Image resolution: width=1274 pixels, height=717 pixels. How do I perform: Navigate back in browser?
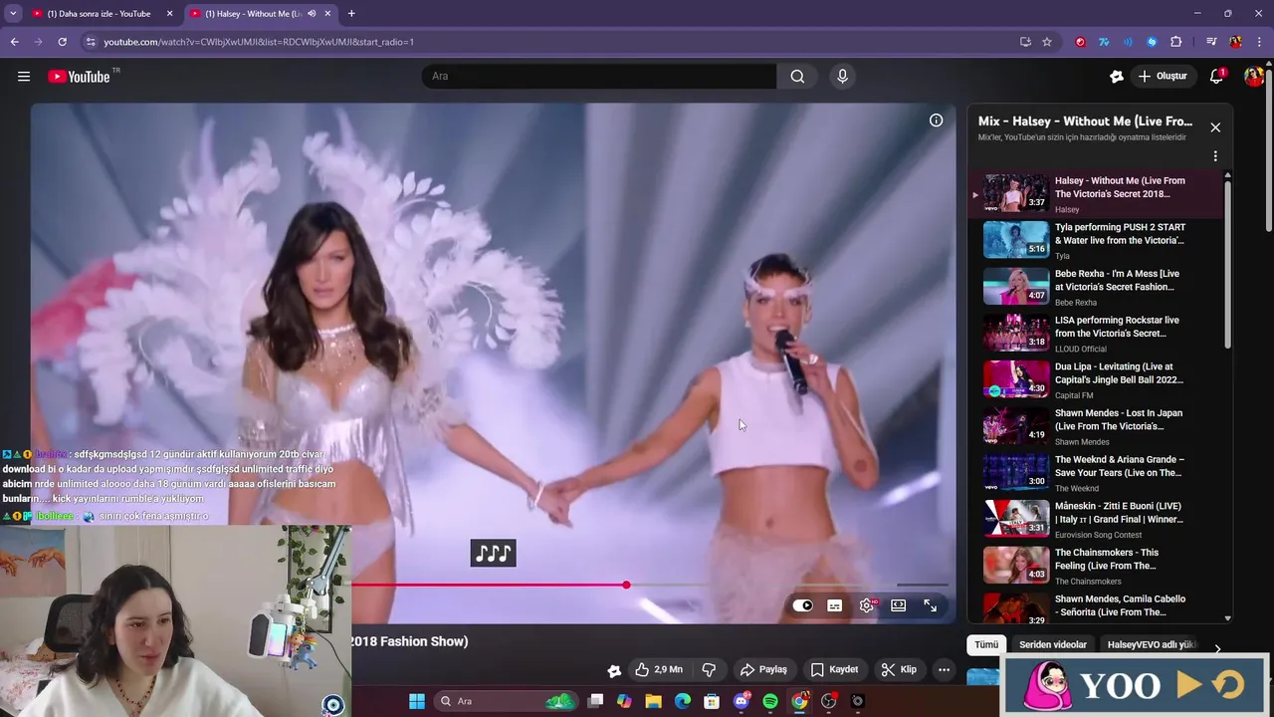point(14,42)
